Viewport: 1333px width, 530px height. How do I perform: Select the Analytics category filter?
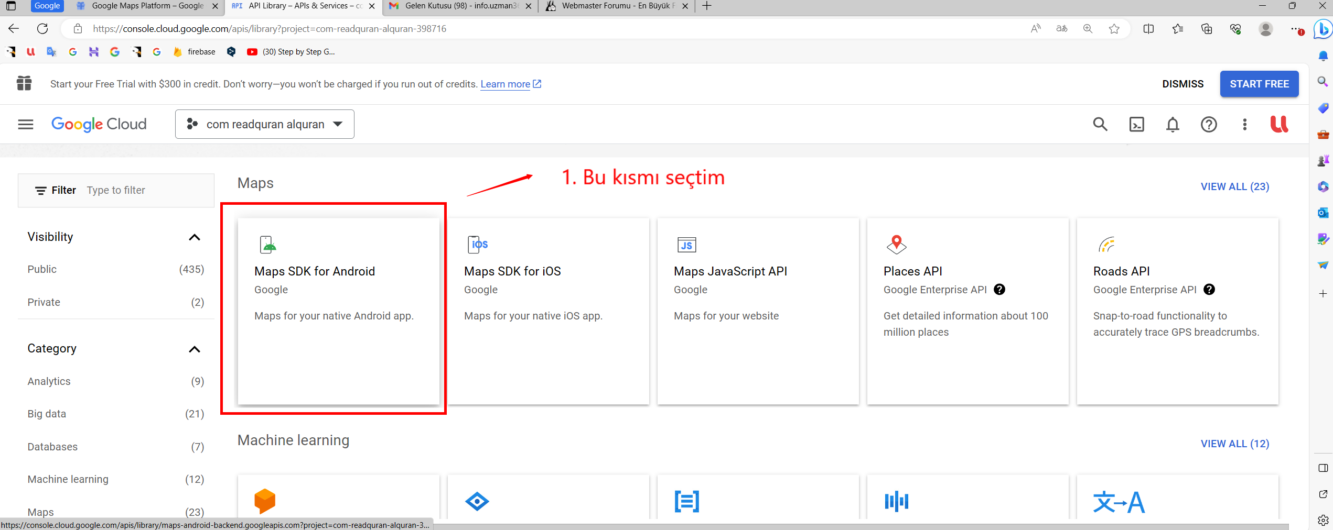pyautogui.click(x=116, y=381)
